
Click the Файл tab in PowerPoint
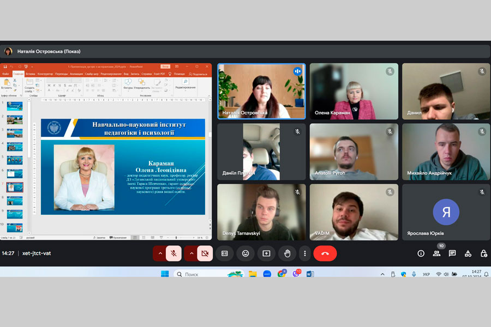point(5,74)
